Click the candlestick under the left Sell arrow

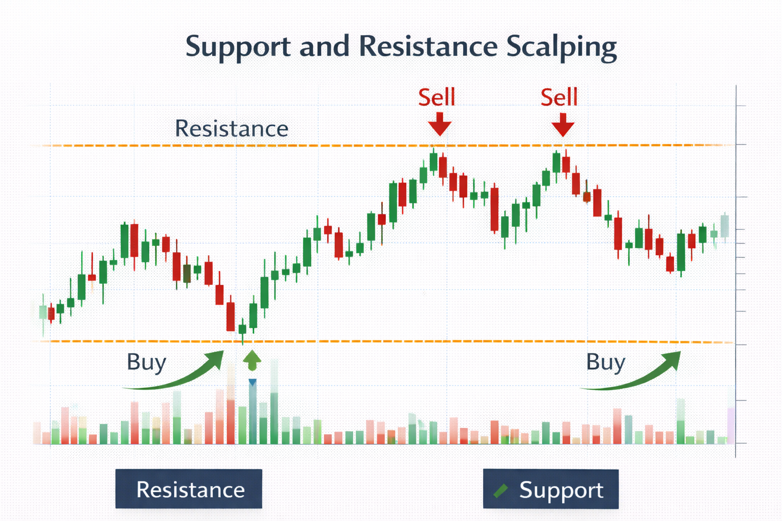433,161
